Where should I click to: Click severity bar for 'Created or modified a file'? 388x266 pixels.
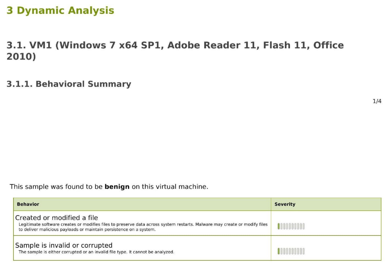(291, 226)
